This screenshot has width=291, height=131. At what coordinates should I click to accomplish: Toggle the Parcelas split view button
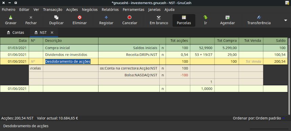pos(184,20)
